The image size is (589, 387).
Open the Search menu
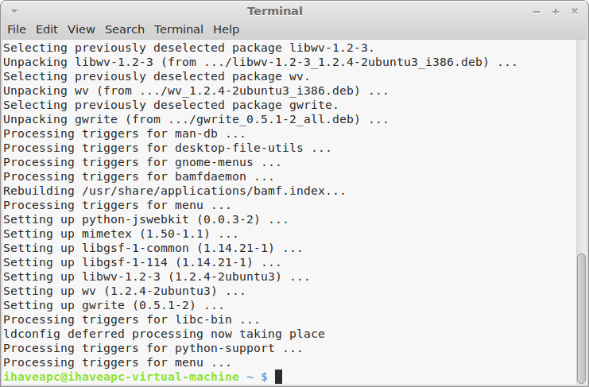coord(125,29)
